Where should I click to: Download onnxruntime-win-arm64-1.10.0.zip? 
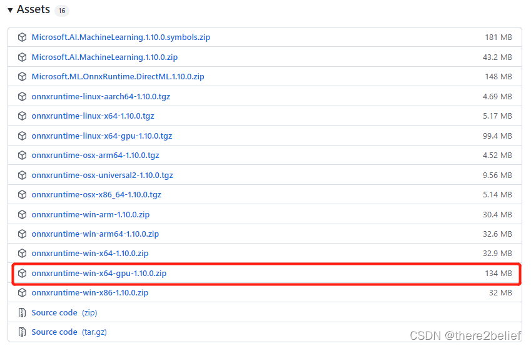coord(95,234)
